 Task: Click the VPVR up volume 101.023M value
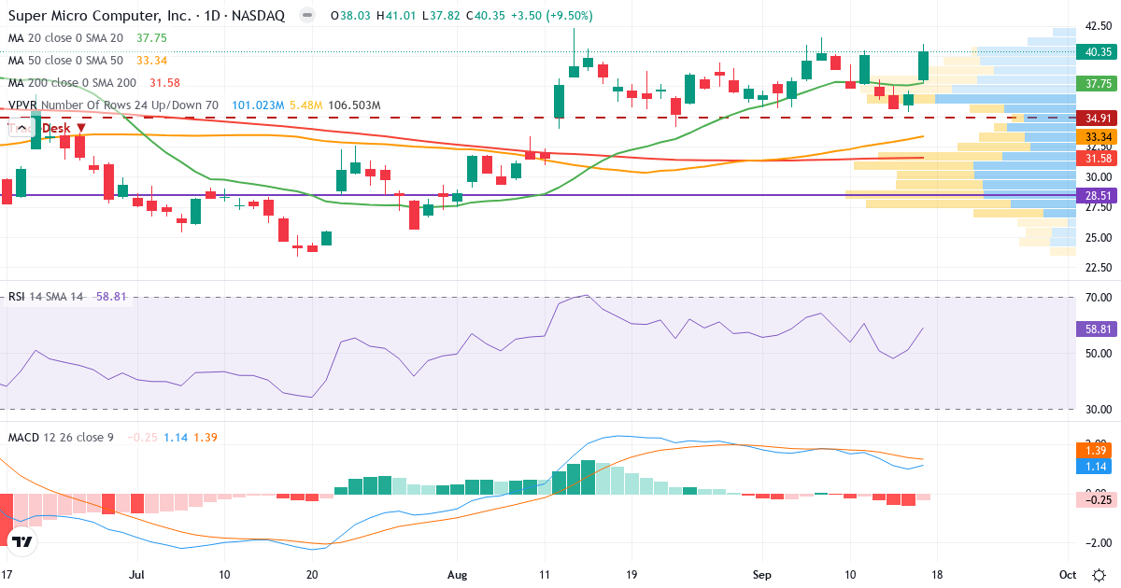[x=257, y=105]
